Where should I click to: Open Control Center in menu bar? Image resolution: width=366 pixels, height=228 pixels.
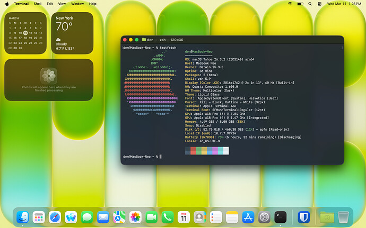tap(319, 4)
